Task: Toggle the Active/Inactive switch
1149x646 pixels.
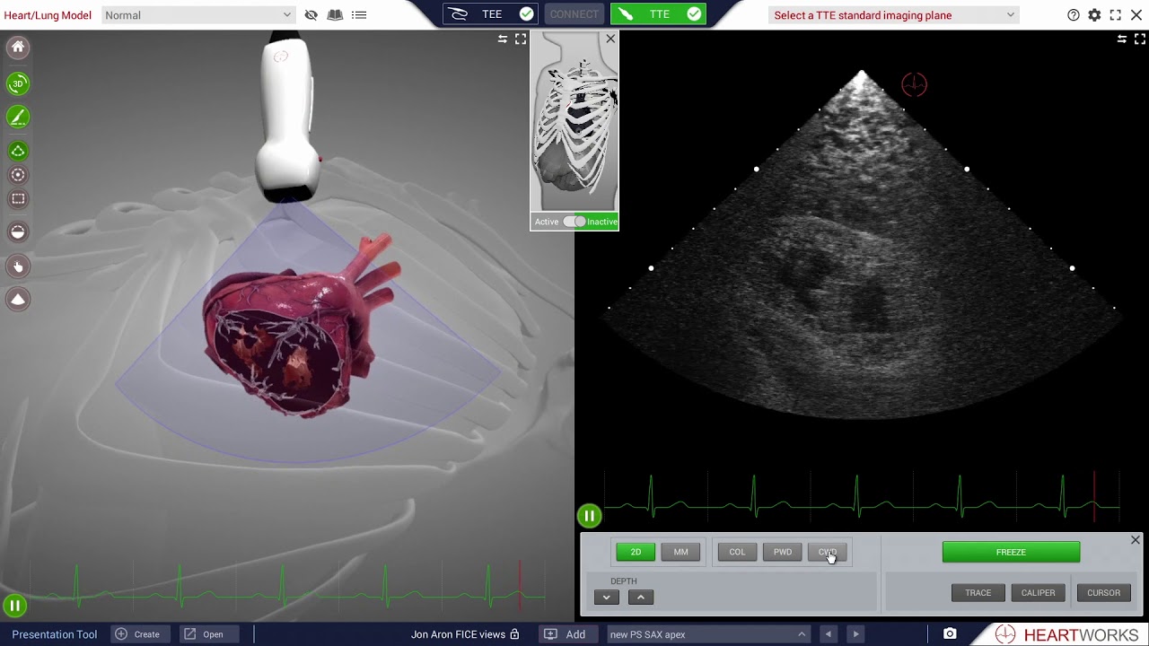Action: (x=574, y=222)
